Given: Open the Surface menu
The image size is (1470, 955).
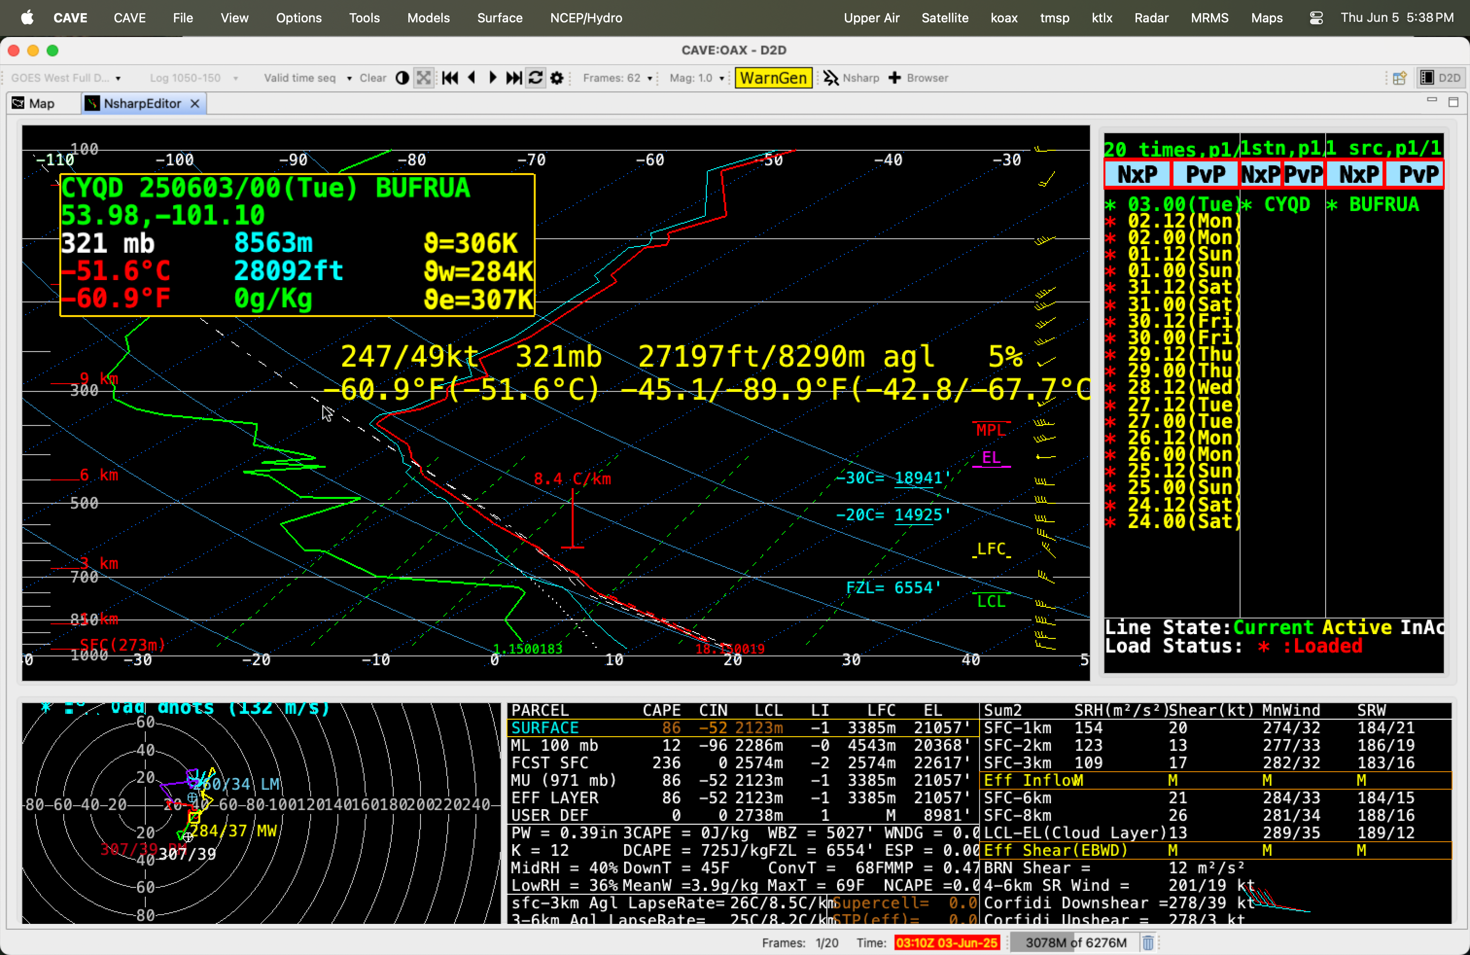Looking at the screenshot, I should pyautogui.click(x=500, y=18).
